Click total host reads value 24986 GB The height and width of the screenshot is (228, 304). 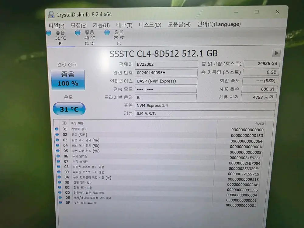[x=261, y=64]
